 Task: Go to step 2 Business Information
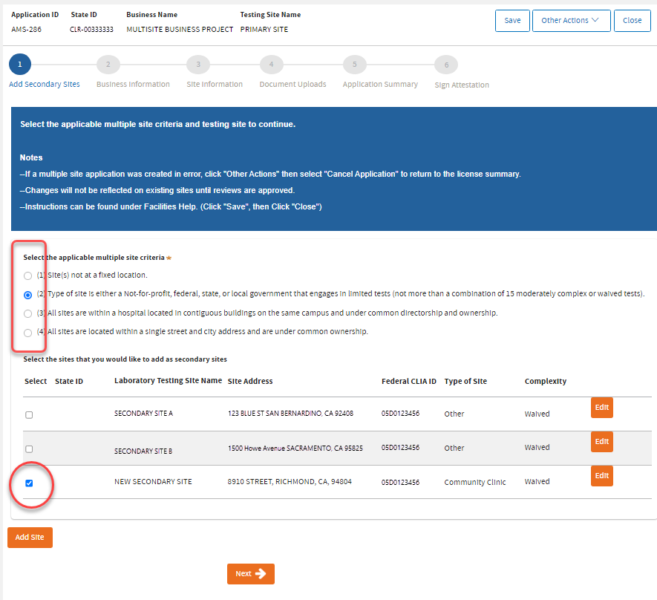108,65
